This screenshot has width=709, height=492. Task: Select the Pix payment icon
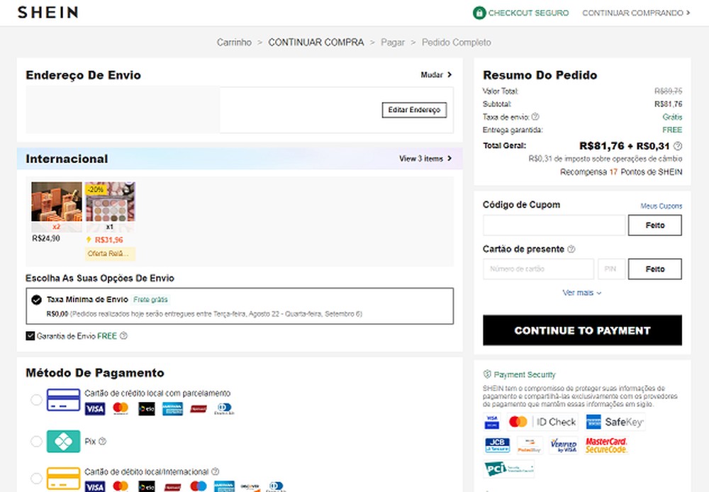click(x=64, y=441)
